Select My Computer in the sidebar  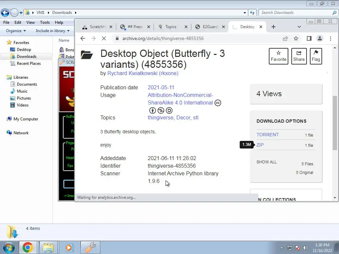point(26,119)
